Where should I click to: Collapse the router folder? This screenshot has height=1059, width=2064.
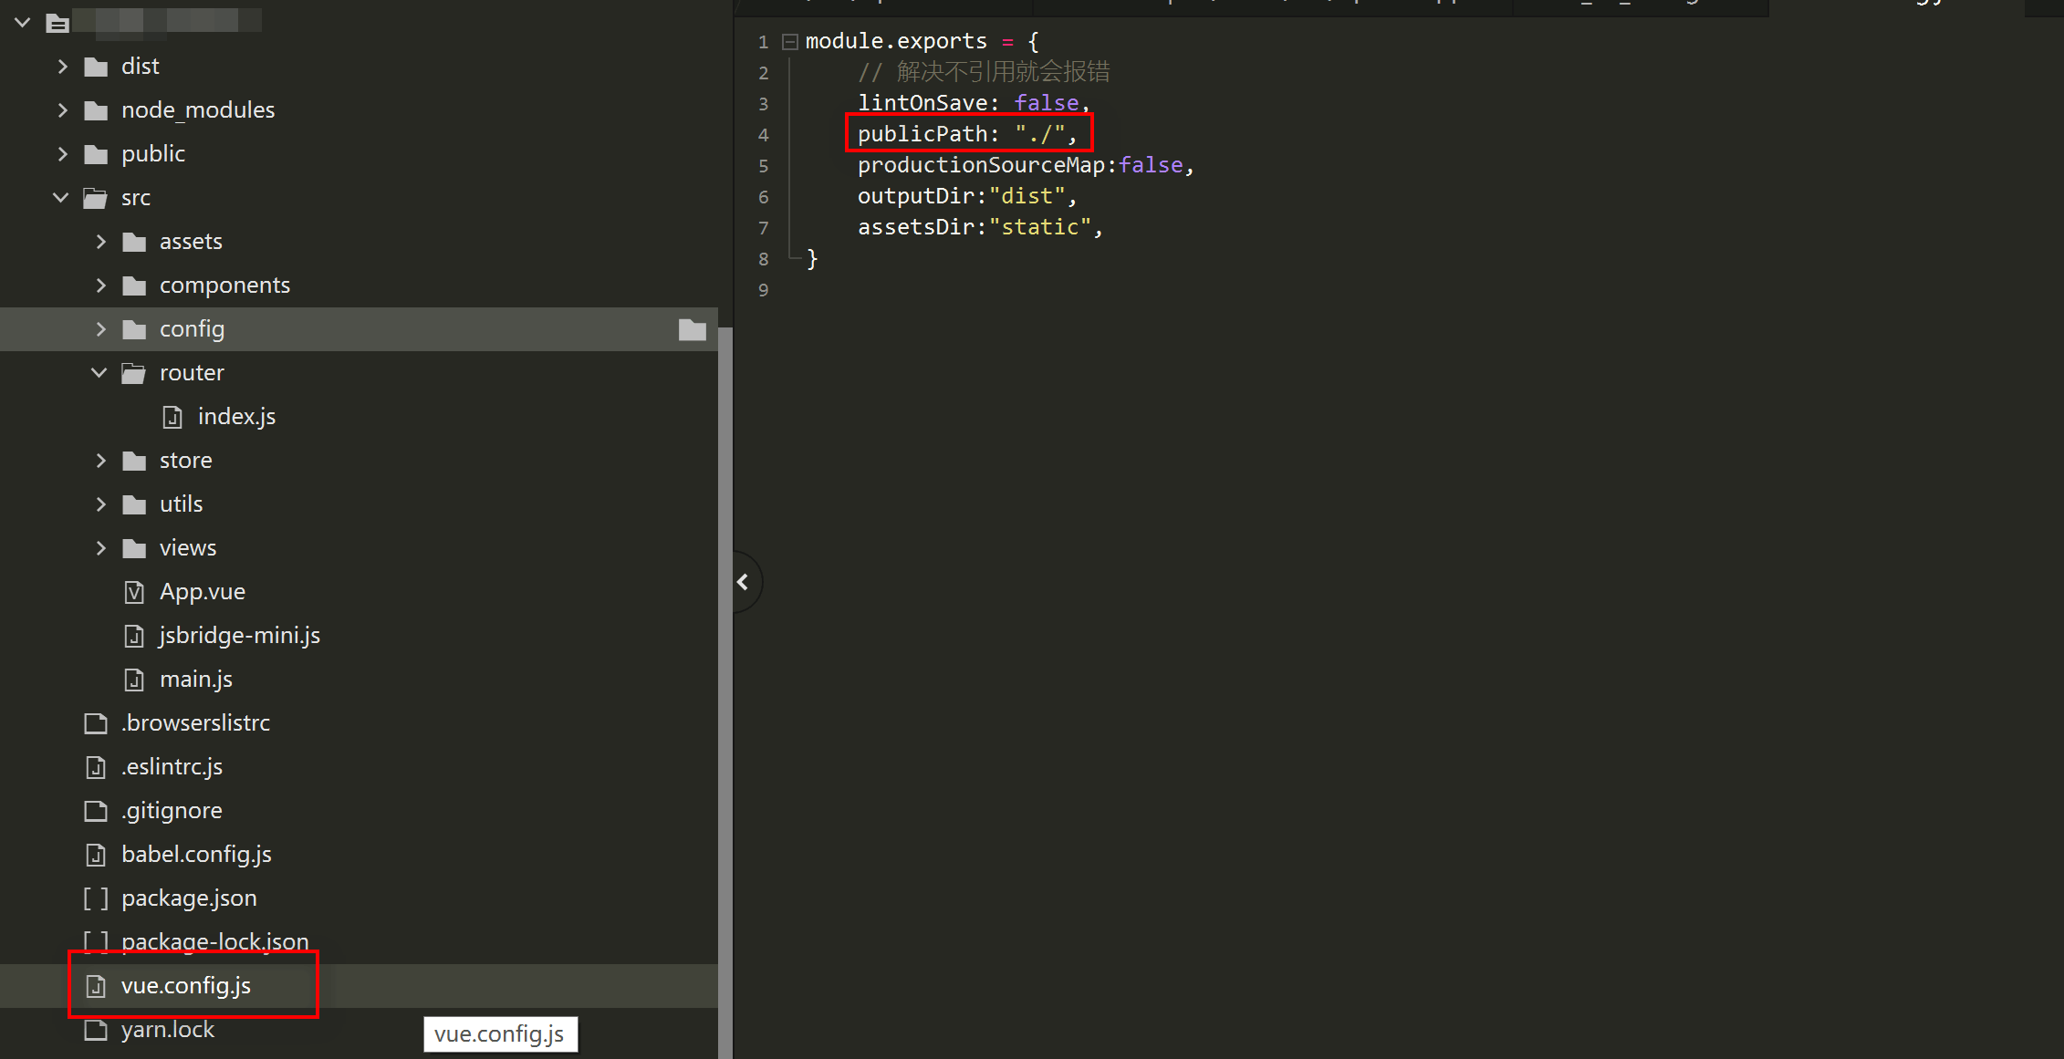click(x=99, y=372)
